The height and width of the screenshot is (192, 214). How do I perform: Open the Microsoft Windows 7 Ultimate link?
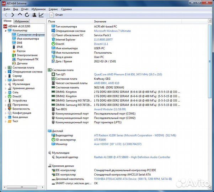click(112, 31)
